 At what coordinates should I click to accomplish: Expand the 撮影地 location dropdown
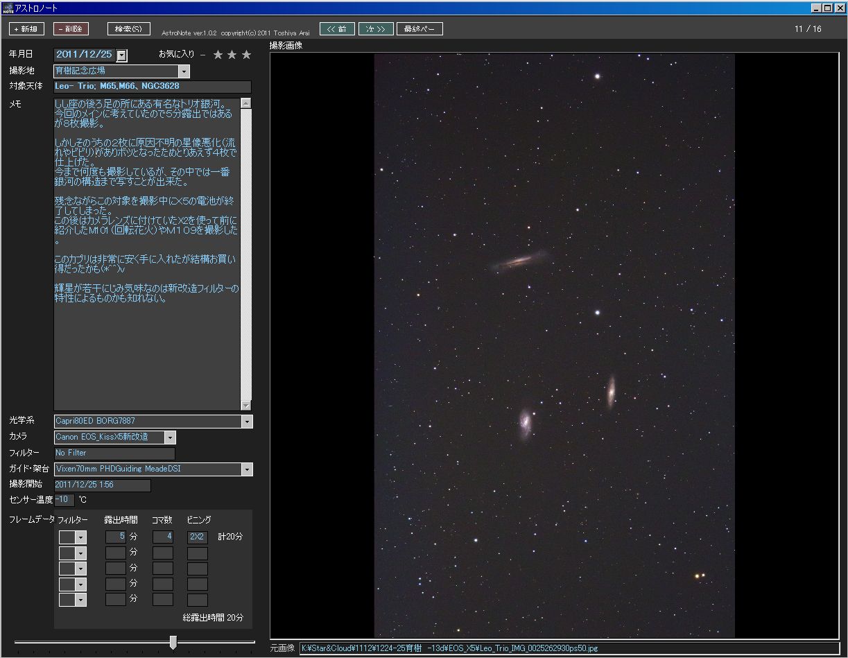184,71
